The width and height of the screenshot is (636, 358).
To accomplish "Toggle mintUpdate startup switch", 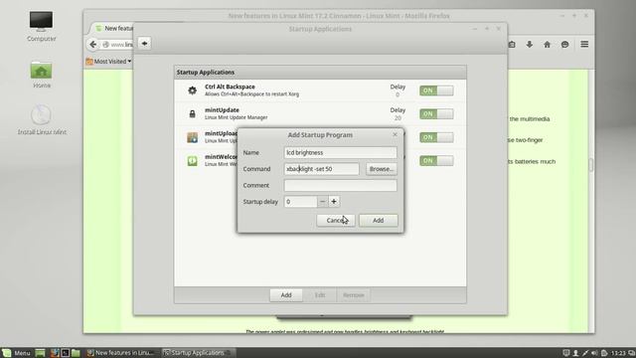I will pos(436,114).
